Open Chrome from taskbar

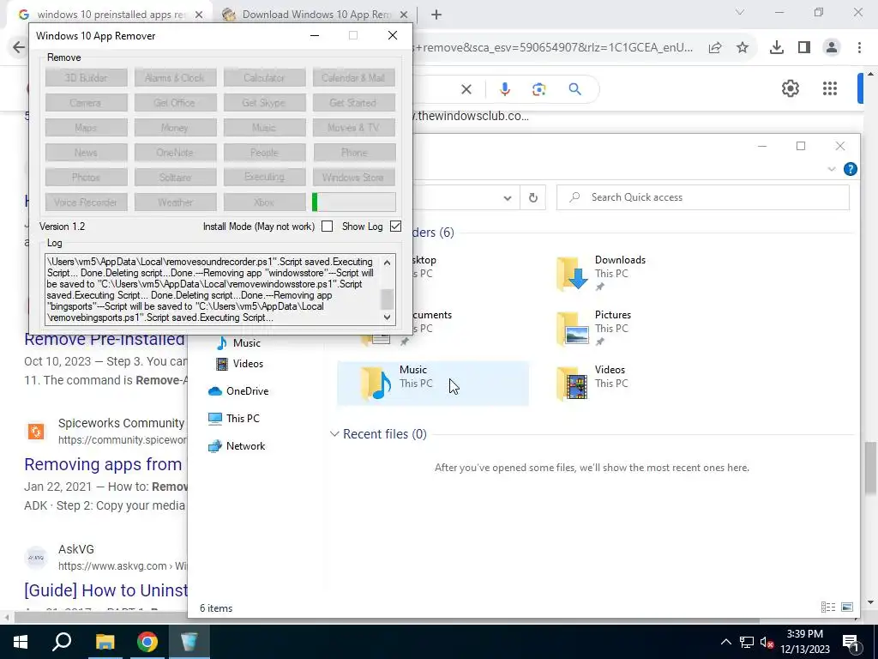pyautogui.click(x=147, y=642)
